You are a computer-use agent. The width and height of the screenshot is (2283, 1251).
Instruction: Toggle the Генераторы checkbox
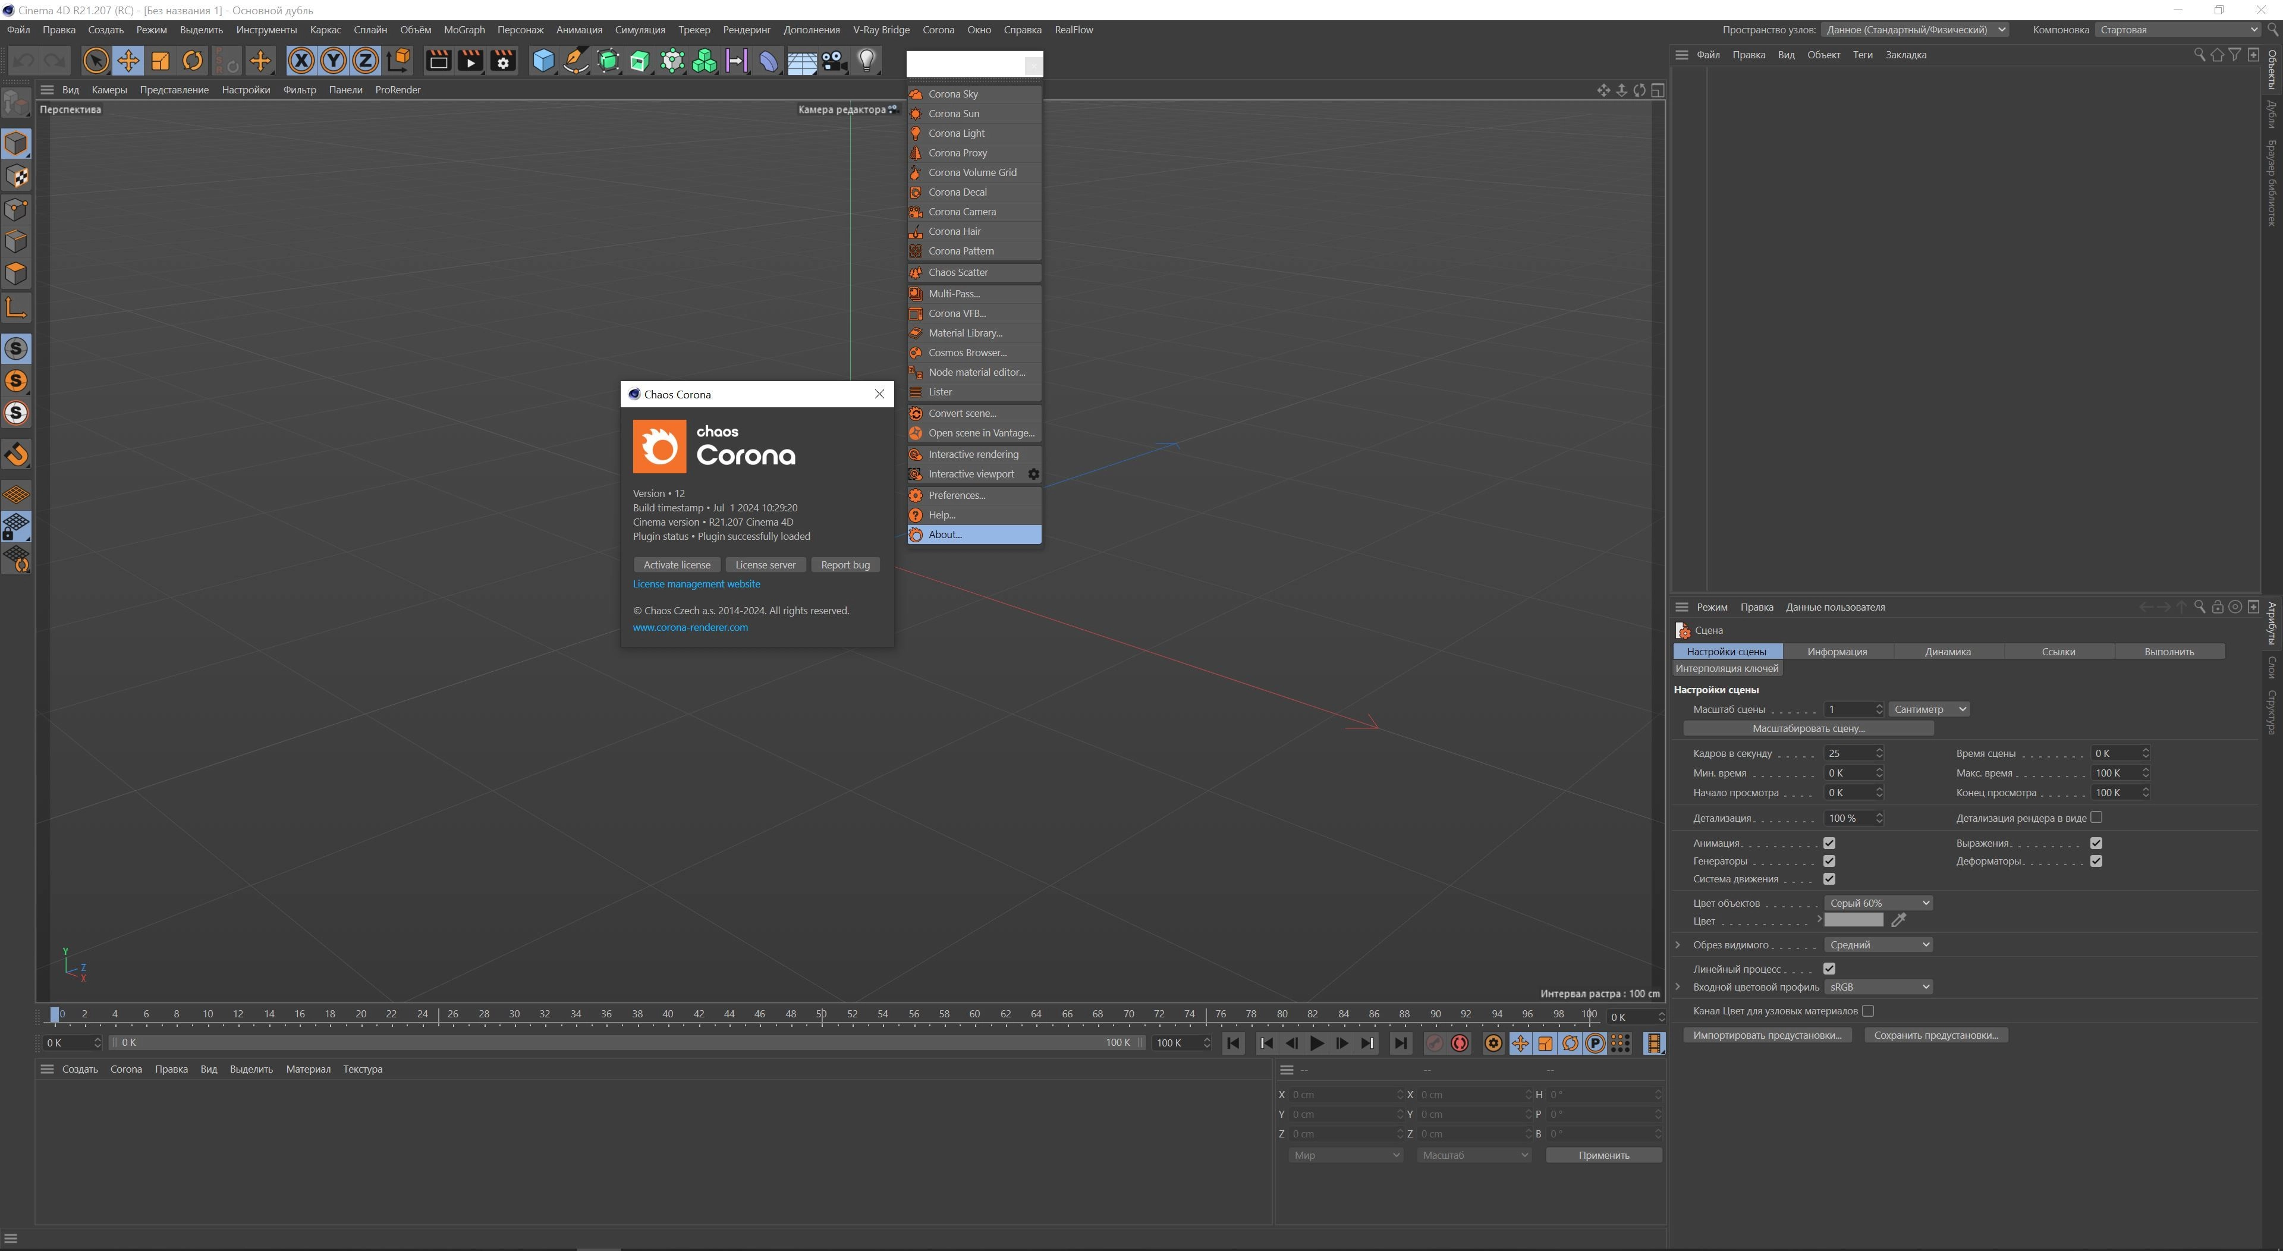click(1829, 861)
